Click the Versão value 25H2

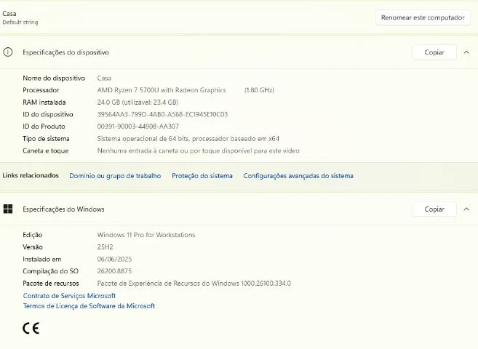pyautogui.click(x=105, y=247)
